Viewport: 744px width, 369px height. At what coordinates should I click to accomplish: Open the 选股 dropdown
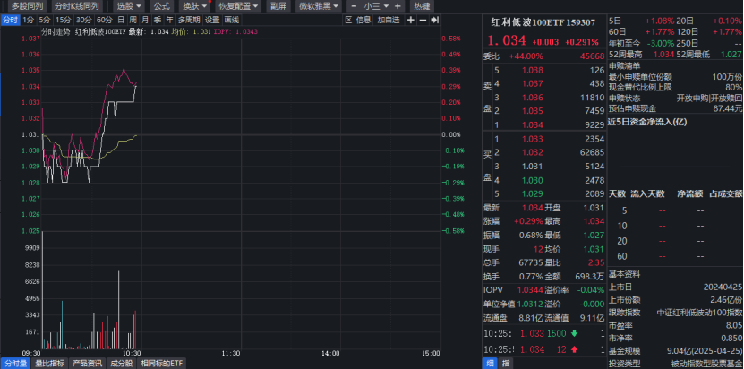pyautogui.click(x=129, y=6)
